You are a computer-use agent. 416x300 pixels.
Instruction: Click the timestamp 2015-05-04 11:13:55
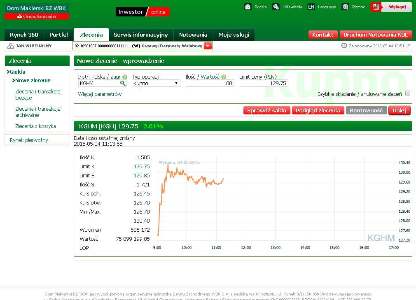[x=98, y=144]
